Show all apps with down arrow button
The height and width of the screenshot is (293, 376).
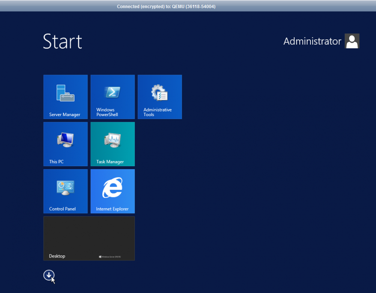click(49, 275)
